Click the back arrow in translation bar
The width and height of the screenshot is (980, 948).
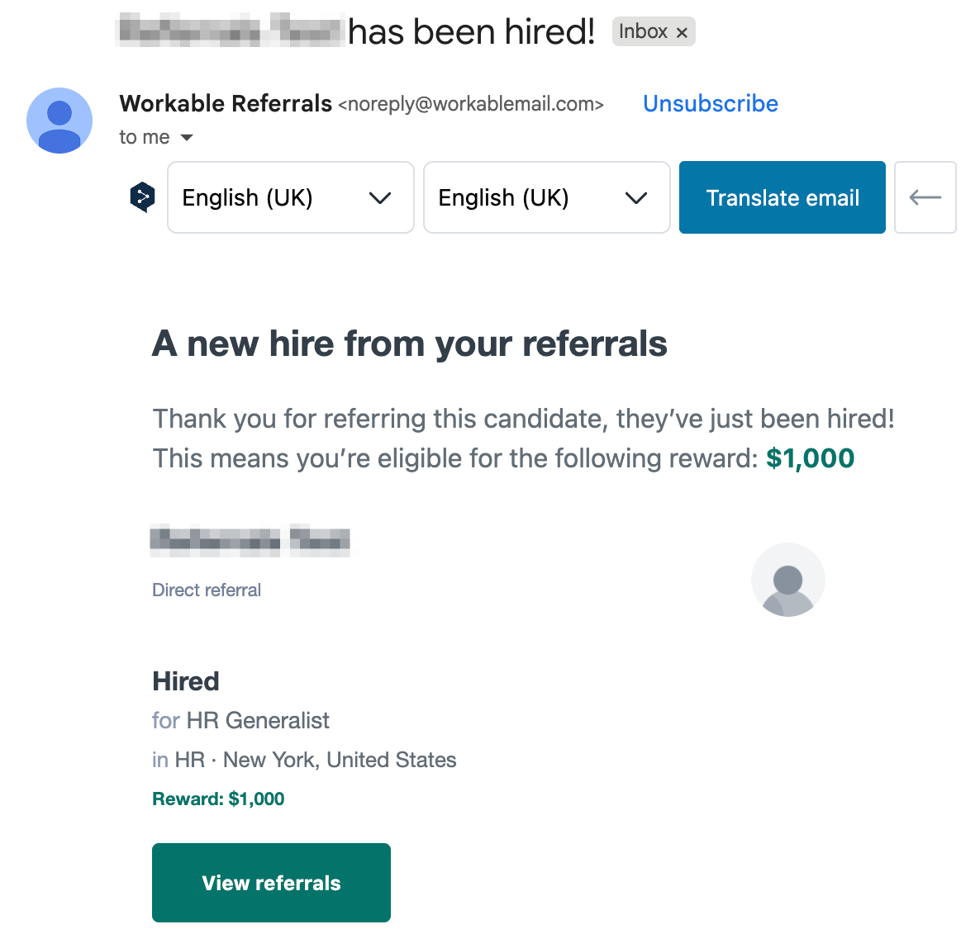[925, 197]
